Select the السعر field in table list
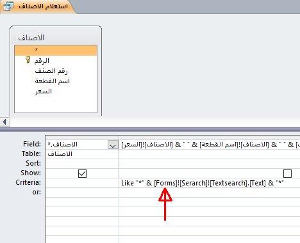 click(56, 91)
